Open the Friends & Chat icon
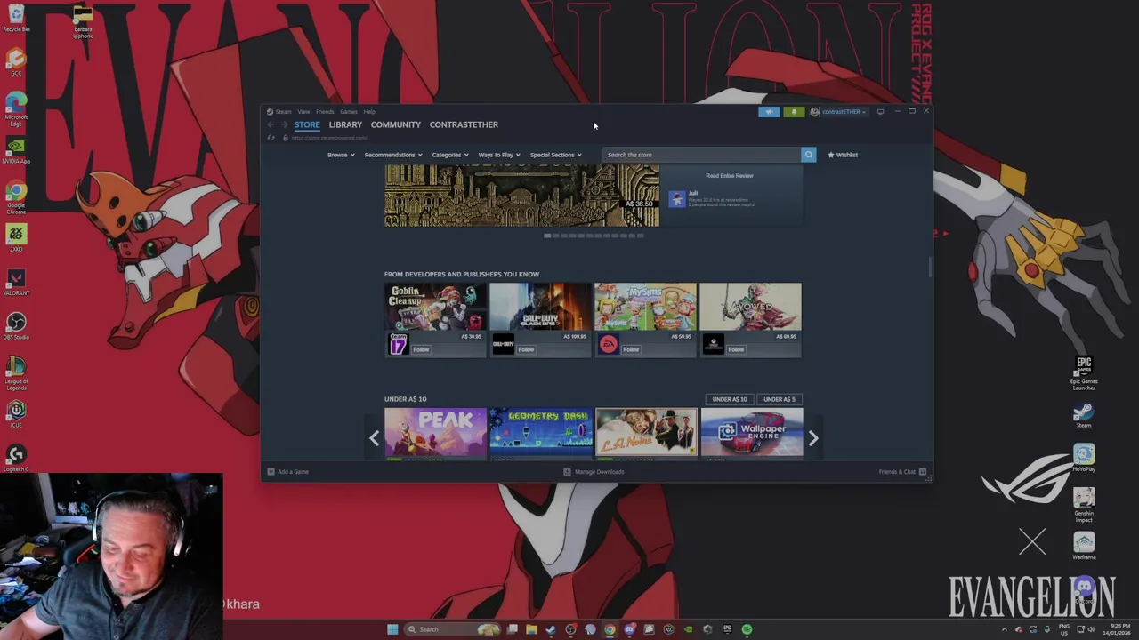 pos(923,472)
